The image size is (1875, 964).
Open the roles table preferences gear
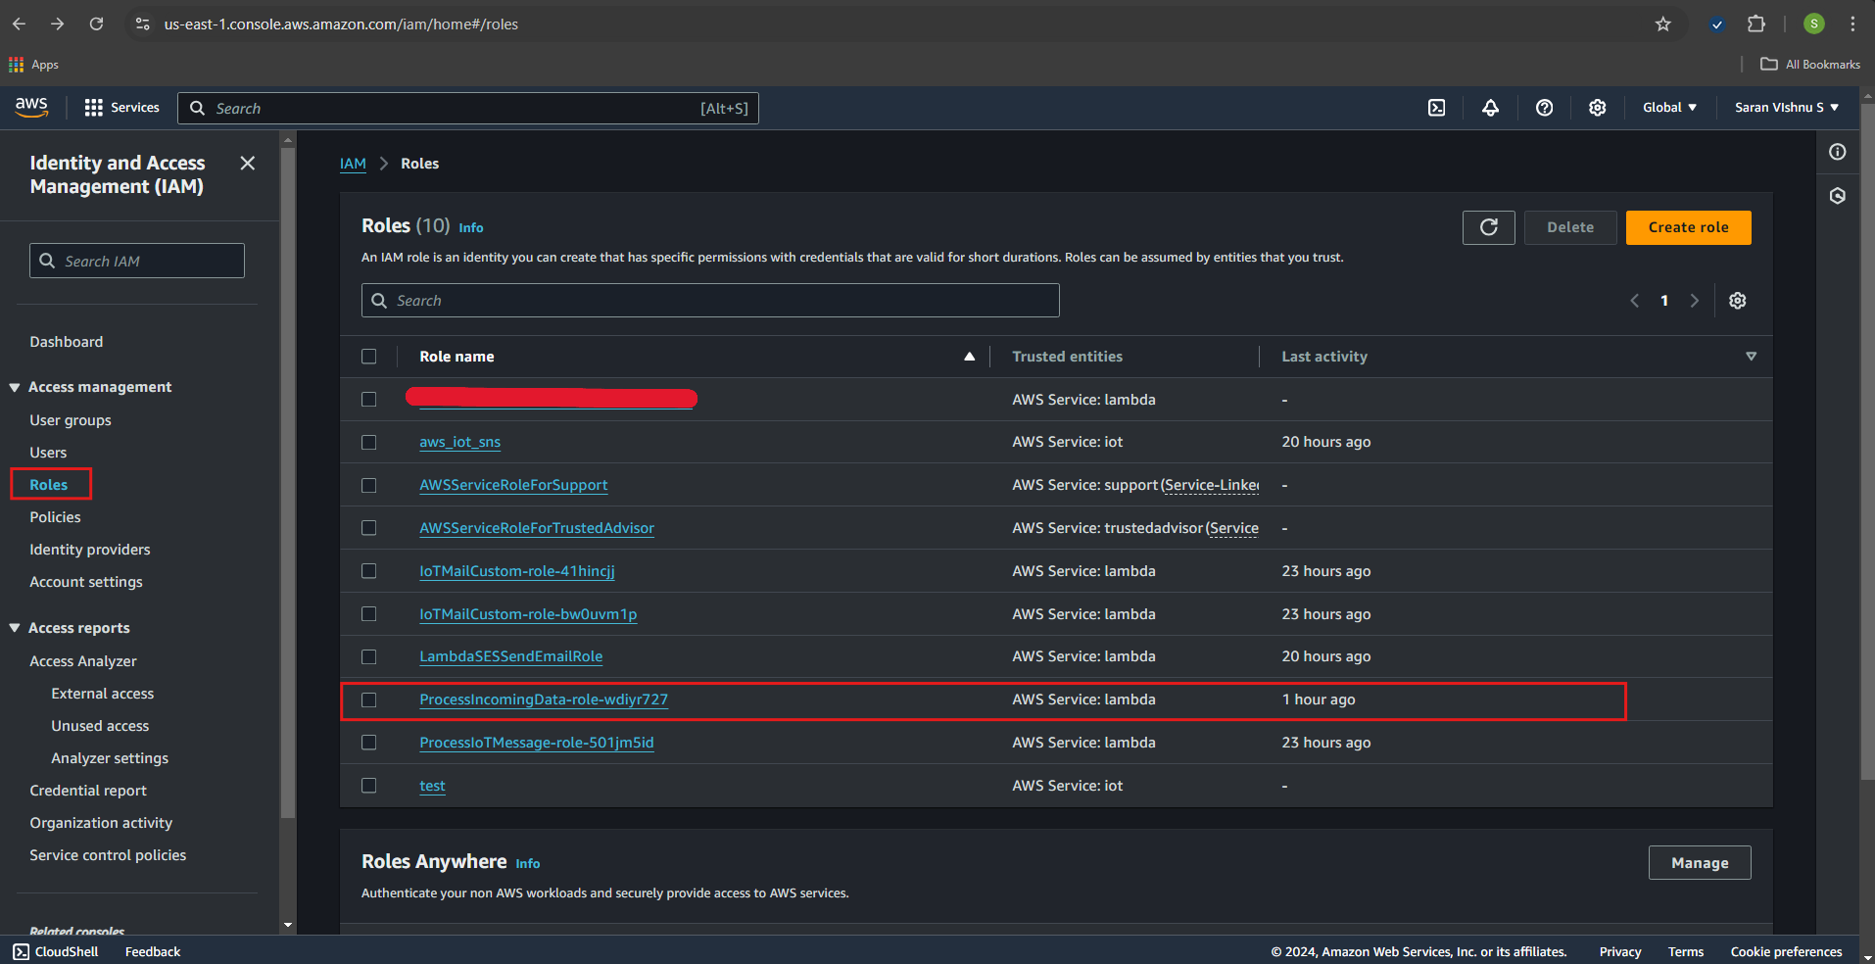pos(1737,301)
